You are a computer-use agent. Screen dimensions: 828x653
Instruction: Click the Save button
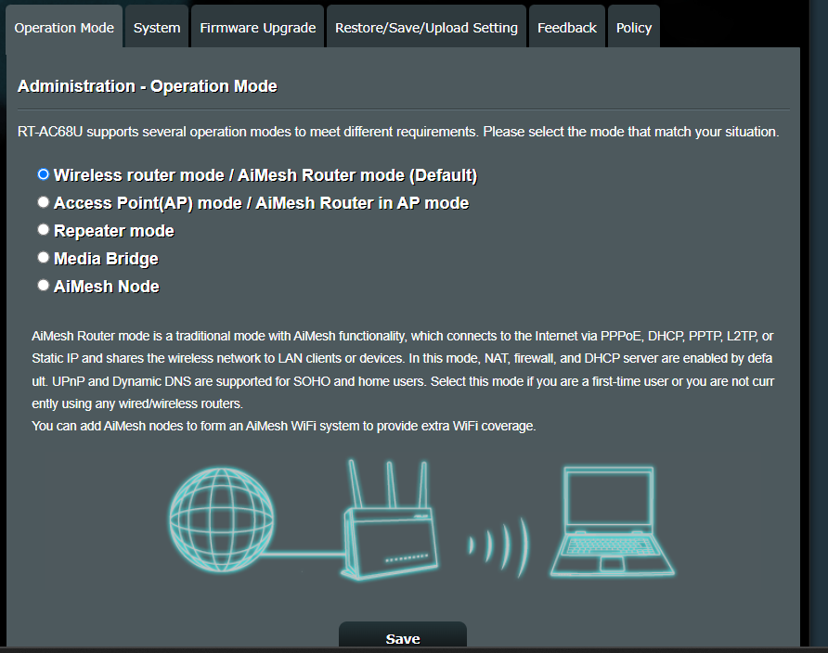[402, 635]
